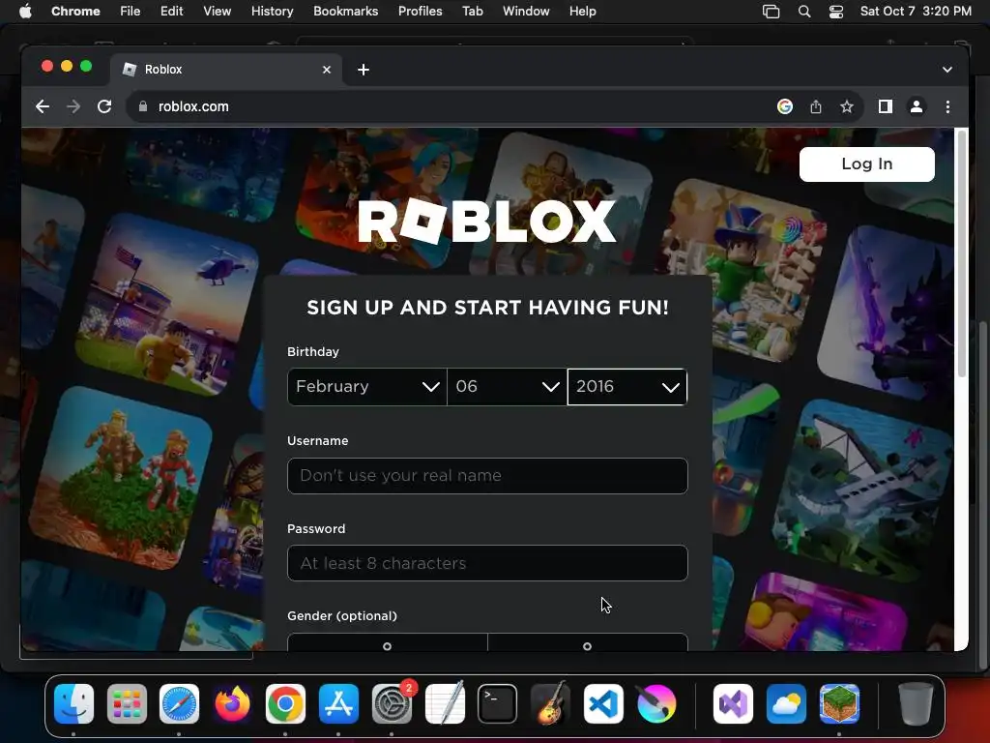Open Minecraft from the Dock
This screenshot has width=990, height=743.
pyautogui.click(x=839, y=703)
